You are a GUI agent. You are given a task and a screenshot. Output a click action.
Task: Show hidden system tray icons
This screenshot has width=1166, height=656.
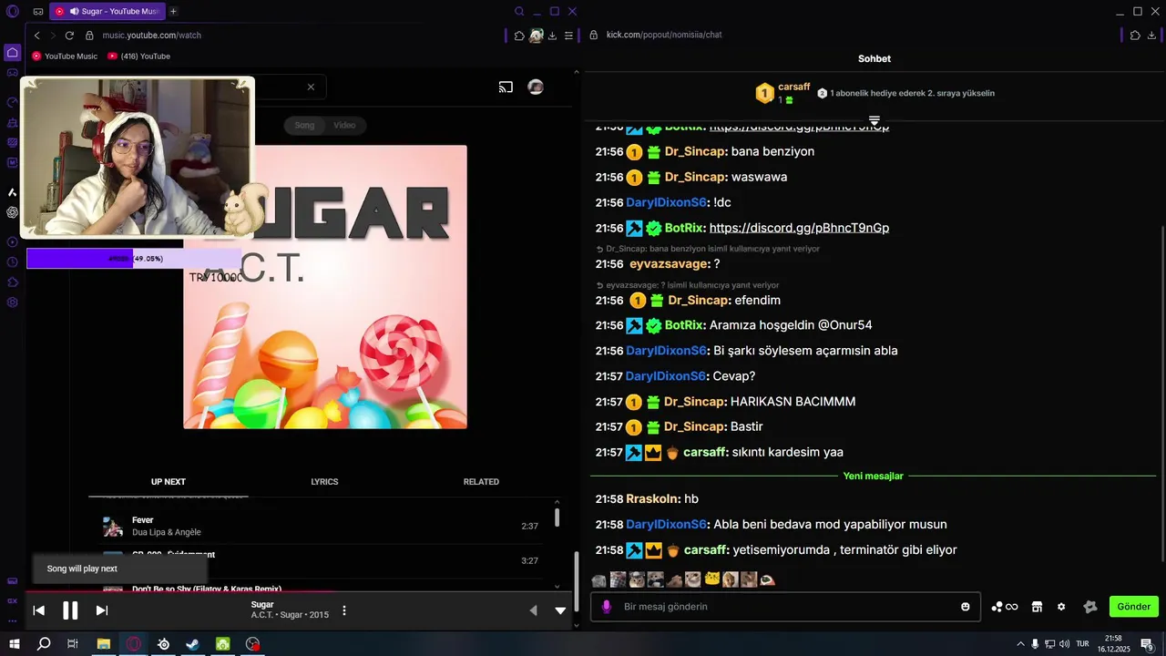(x=1020, y=643)
